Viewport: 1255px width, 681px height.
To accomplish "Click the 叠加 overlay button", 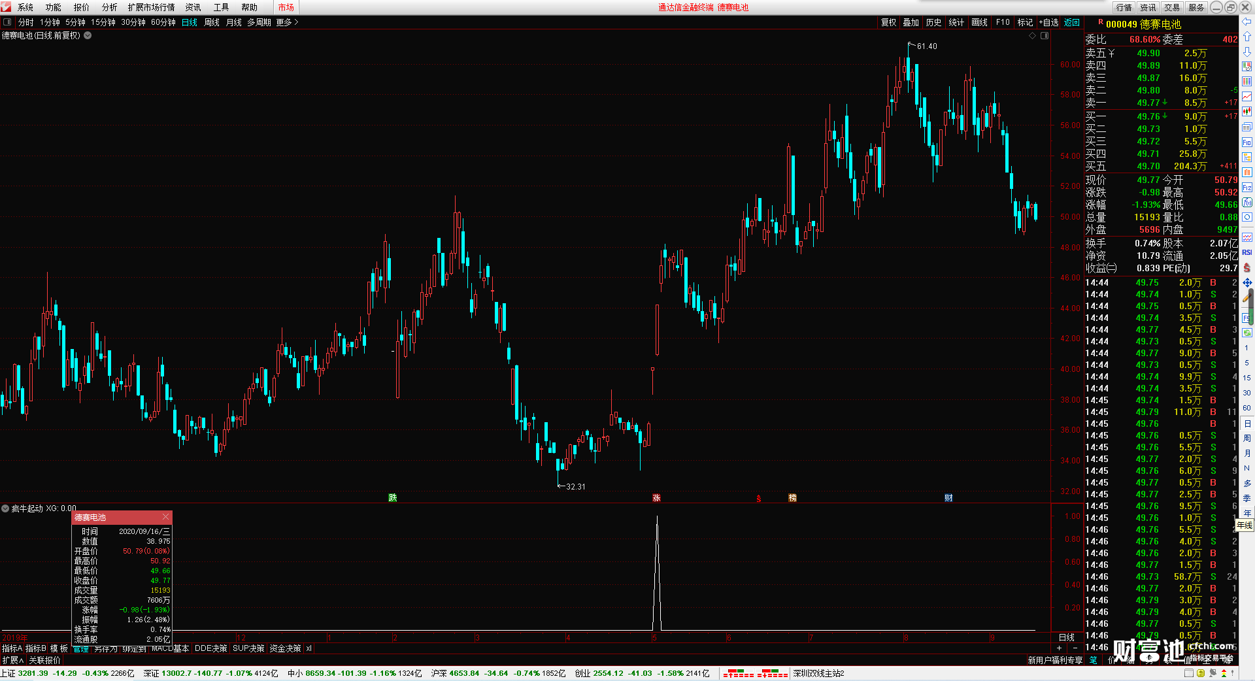I will point(911,22).
